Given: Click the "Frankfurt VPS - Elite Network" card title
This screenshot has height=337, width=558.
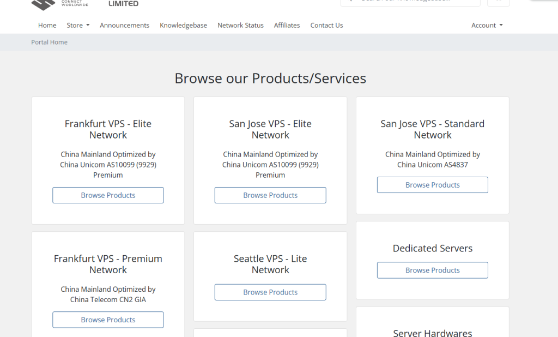Looking at the screenshot, I should pos(108,129).
